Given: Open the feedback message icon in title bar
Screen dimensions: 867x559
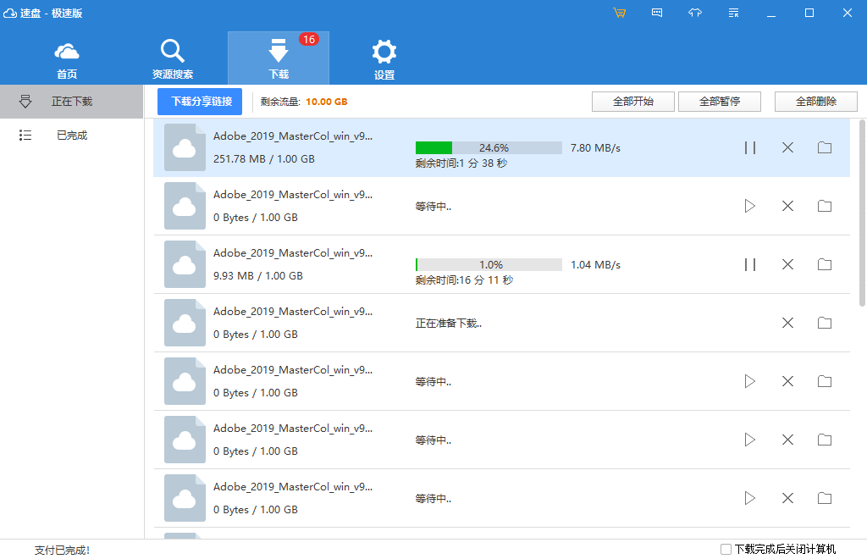Looking at the screenshot, I should (x=657, y=13).
